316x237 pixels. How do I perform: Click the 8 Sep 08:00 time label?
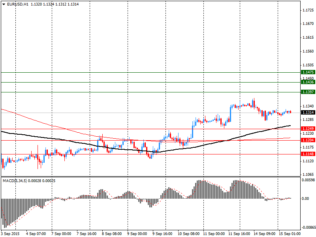(112, 234)
